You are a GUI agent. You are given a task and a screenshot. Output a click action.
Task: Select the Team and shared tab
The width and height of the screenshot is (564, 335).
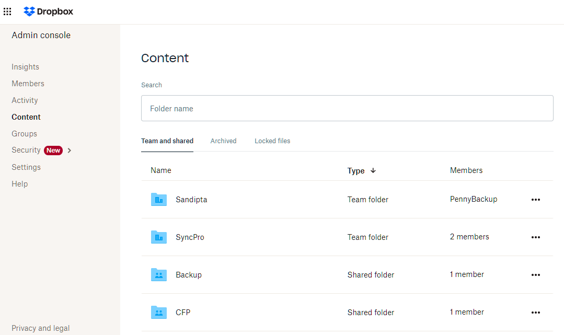[x=167, y=141]
